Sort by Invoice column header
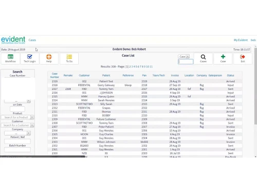The image size is (257, 193). [x=175, y=75]
